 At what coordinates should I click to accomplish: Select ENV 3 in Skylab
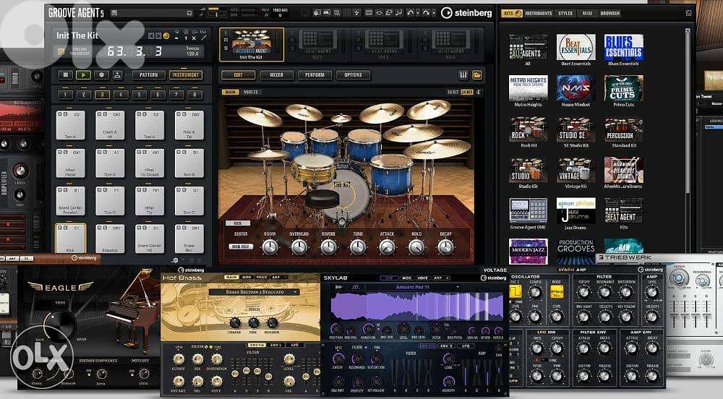coord(446,346)
